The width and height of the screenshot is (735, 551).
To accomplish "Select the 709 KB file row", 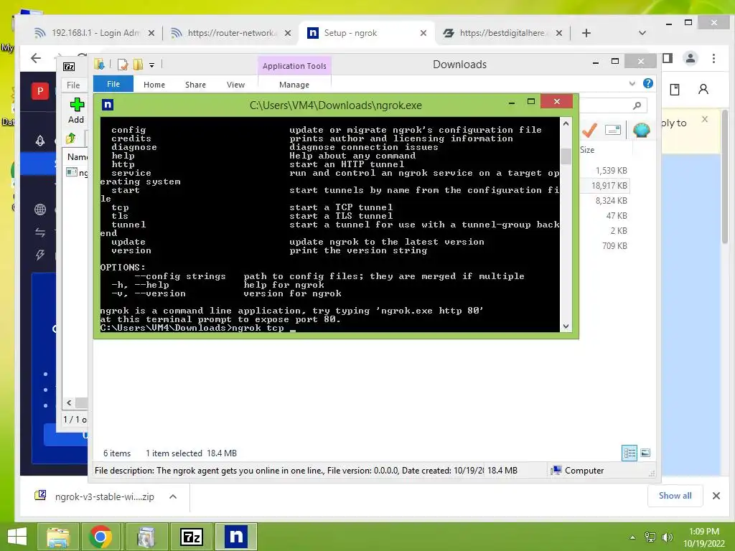I will point(604,245).
